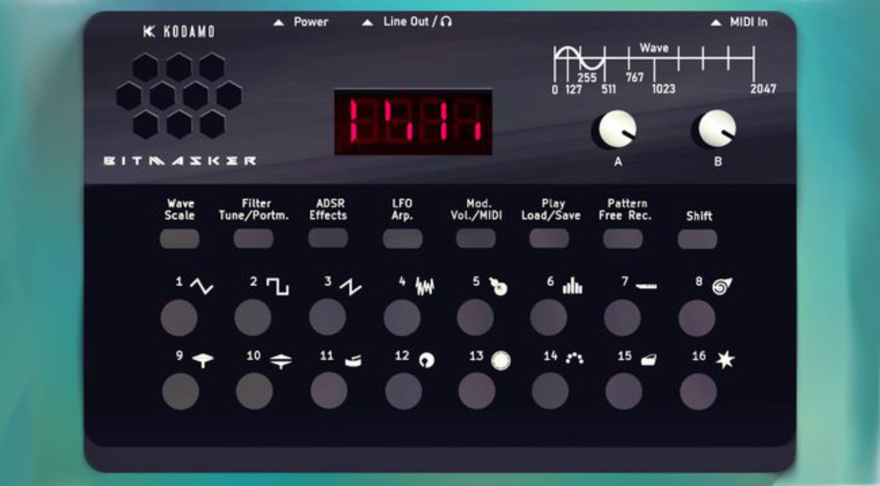The height and width of the screenshot is (486, 880).
Task: Tap the spiral icon at pad 8
Action: pyautogui.click(x=722, y=285)
